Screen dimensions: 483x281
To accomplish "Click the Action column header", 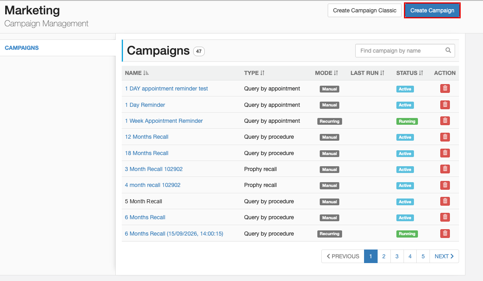I will click(x=445, y=73).
